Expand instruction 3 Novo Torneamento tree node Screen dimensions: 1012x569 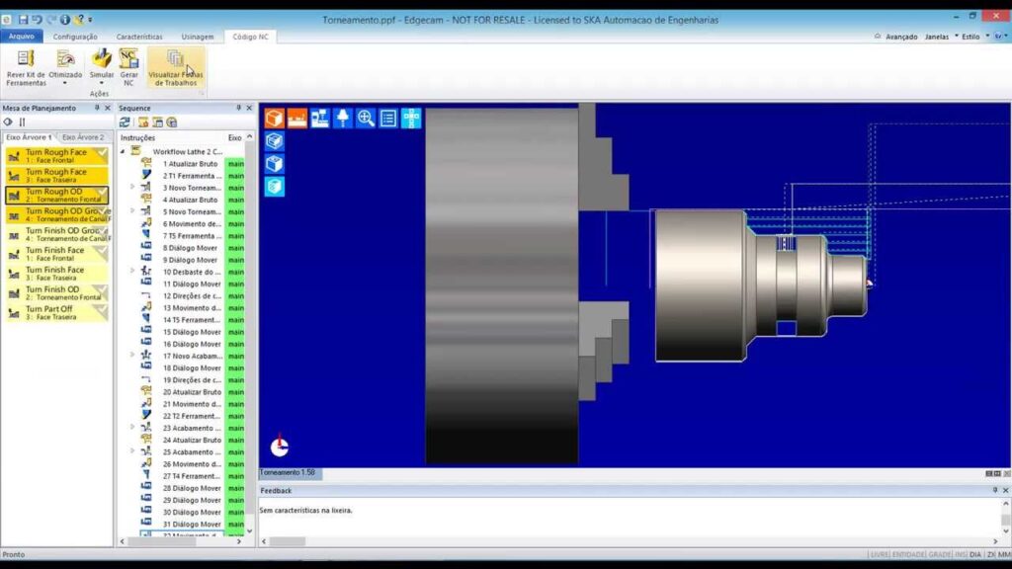(132, 187)
